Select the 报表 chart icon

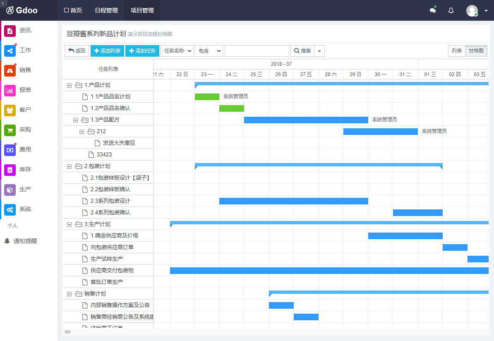[x=10, y=90]
